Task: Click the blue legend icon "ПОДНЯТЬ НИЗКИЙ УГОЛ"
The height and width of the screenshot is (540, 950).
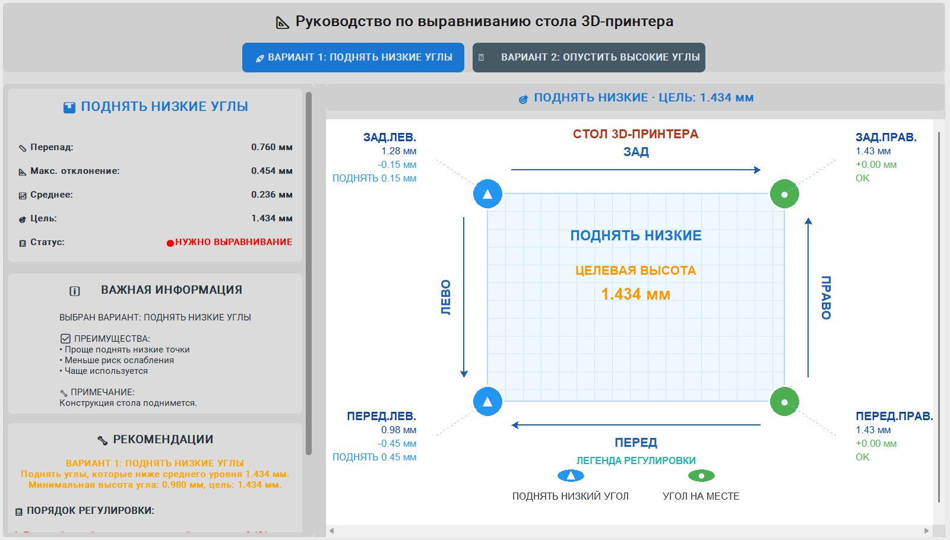Action: coord(571,475)
